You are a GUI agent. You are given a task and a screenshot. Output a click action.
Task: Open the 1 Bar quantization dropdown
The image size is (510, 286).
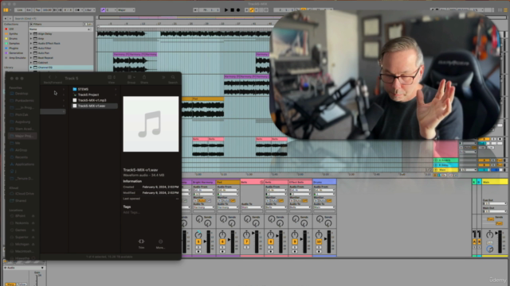click(x=90, y=10)
